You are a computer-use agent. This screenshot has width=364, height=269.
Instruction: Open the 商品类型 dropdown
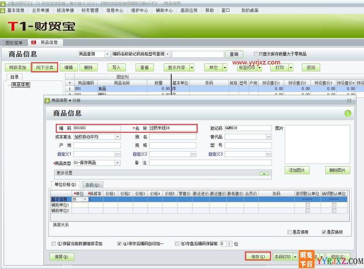[118, 163]
